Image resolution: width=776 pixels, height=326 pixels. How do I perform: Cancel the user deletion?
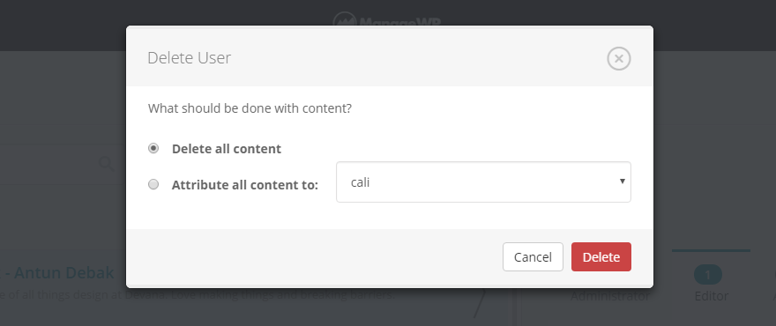tap(533, 256)
